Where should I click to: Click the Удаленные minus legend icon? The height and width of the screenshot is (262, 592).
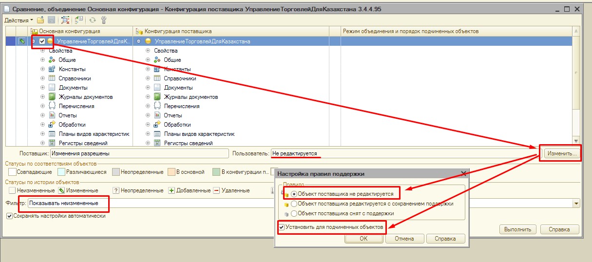(x=216, y=190)
